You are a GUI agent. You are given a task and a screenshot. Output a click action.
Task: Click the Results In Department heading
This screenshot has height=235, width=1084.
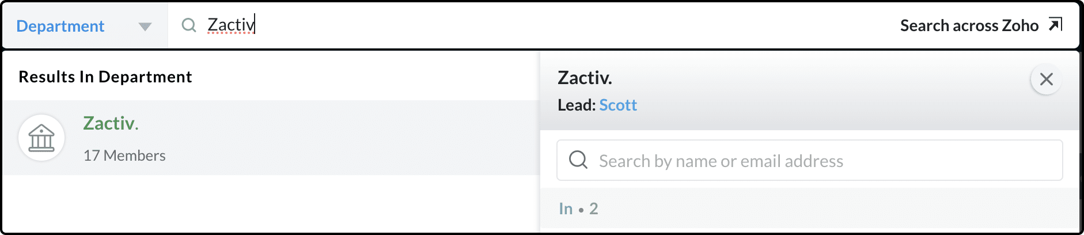click(x=105, y=77)
